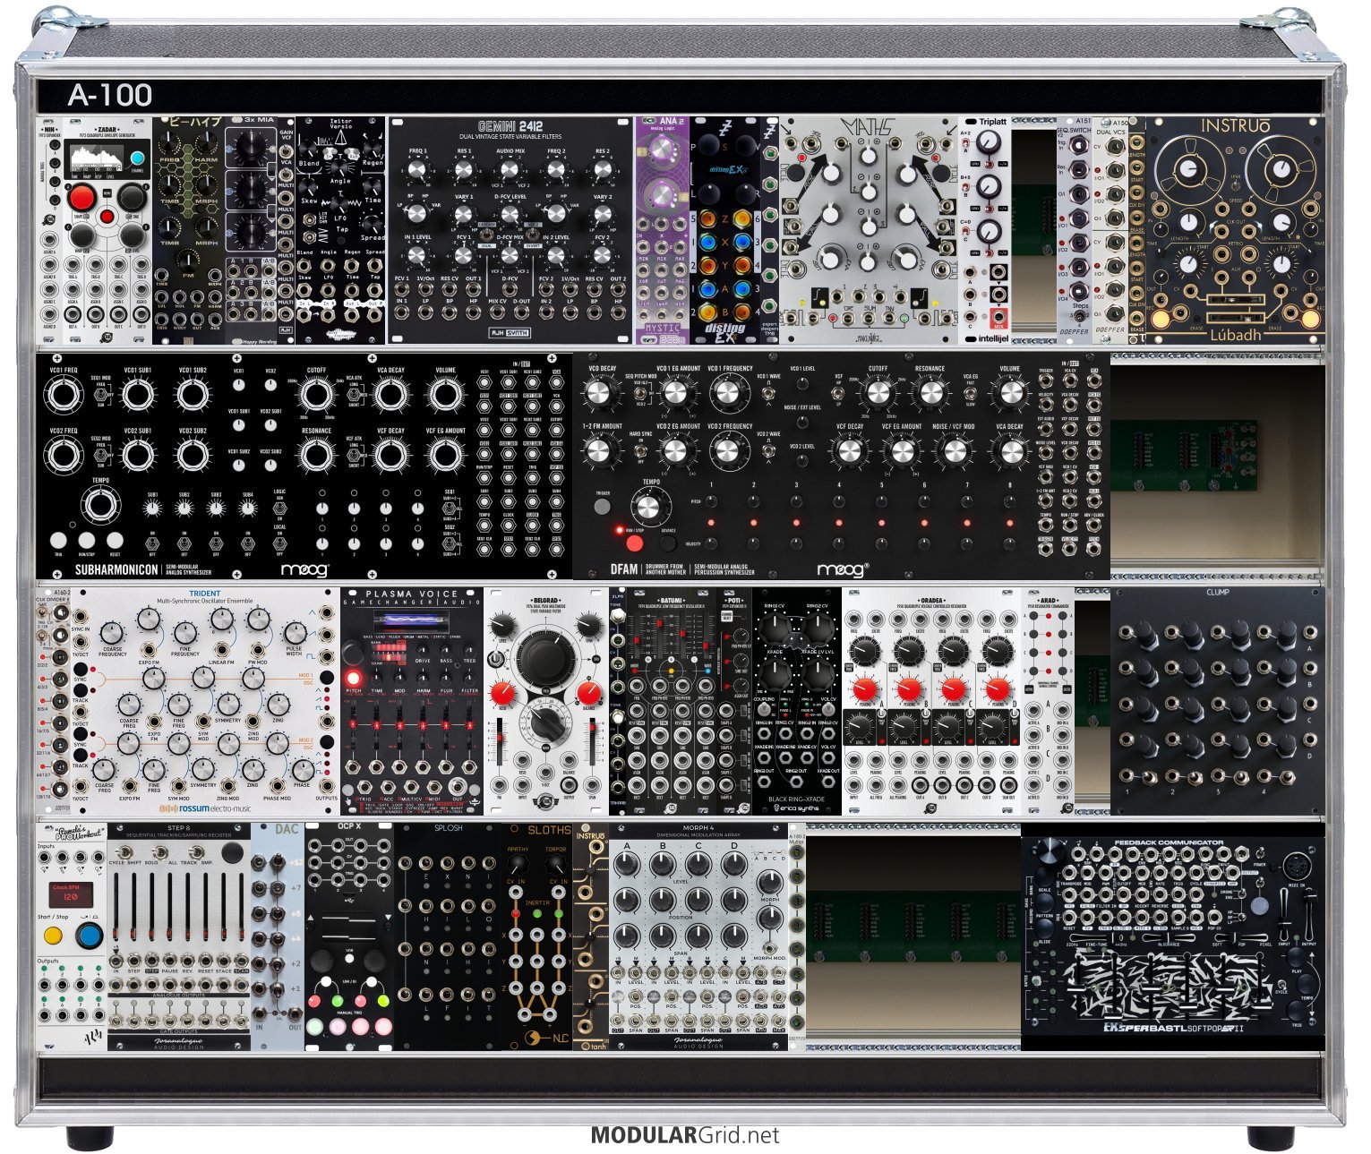Screen dimensions: 1371x1154
Task: Click the step 8 pitch knob on DFAM
Action: click(x=1010, y=502)
